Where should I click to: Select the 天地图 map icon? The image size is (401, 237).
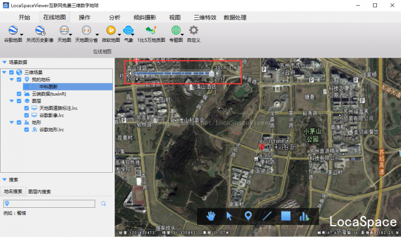point(64,30)
